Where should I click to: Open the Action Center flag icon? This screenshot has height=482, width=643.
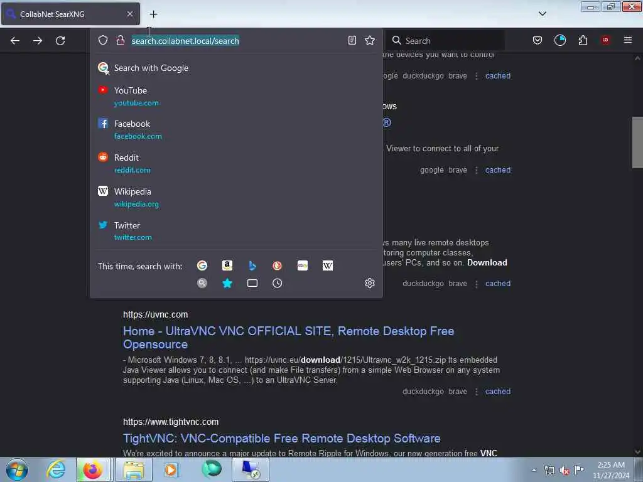[x=580, y=470]
